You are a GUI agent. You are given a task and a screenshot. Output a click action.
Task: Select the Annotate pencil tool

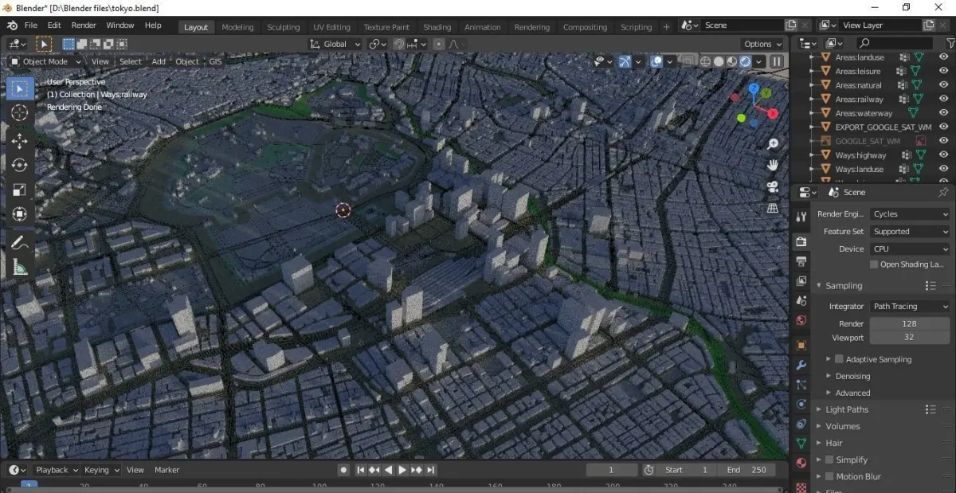pos(20,243)
